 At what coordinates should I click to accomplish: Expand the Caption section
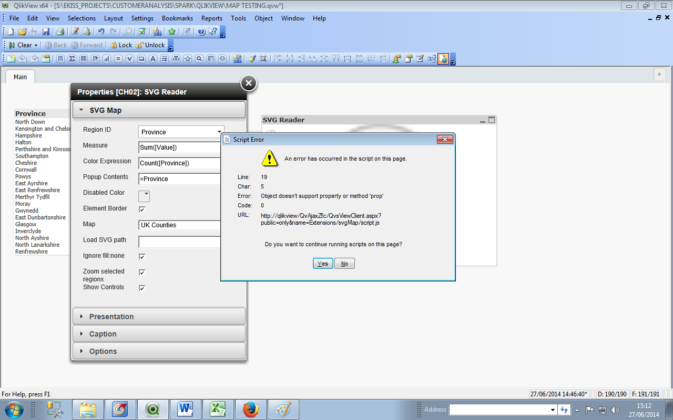coord(159,334)
